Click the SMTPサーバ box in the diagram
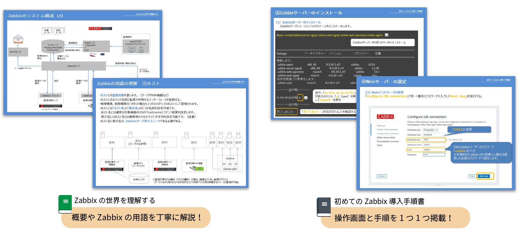The width and height of the screenshot is (519, 235). [x=18, y=52]
